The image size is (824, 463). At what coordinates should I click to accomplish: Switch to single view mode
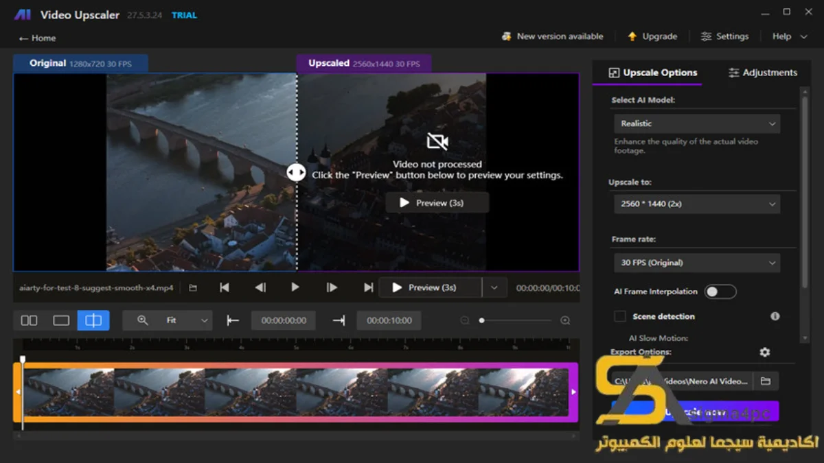click(61, 320)
